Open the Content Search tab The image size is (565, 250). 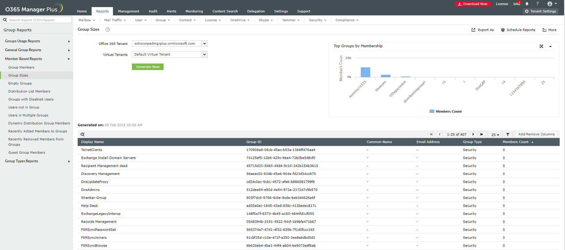point(225,11)
